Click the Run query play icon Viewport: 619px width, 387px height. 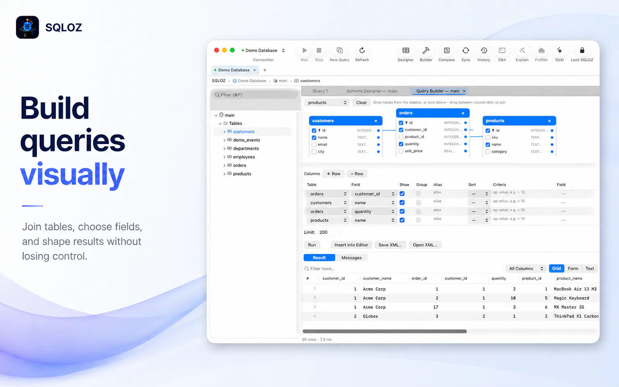point(304,50)
